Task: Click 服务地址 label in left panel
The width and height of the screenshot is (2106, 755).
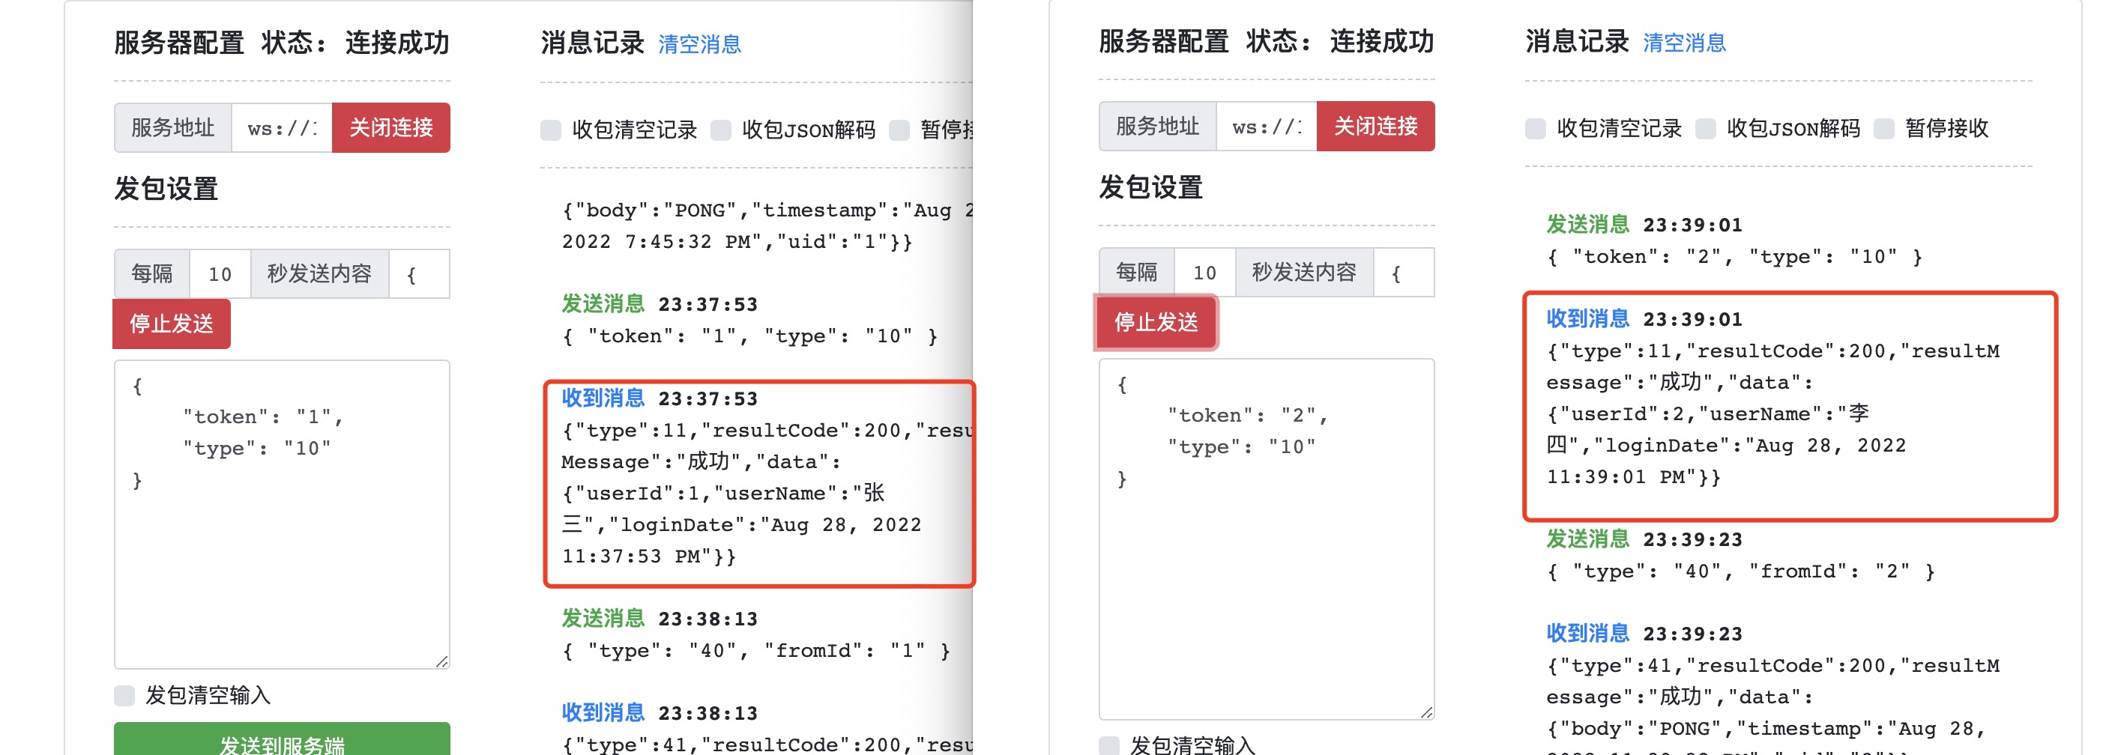Action: 172,127
